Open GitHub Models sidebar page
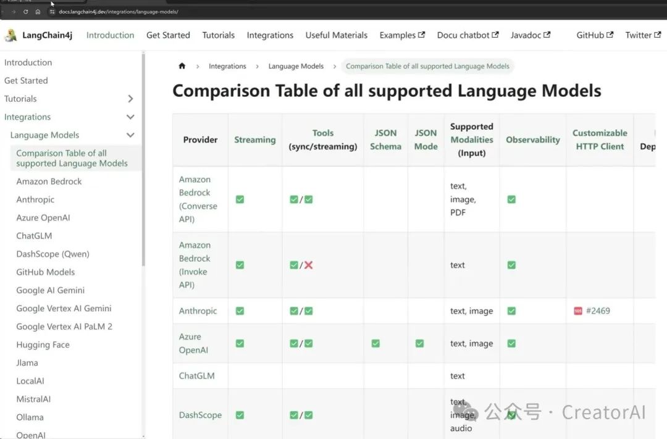The image size is (667, 439). coord(46,272)
